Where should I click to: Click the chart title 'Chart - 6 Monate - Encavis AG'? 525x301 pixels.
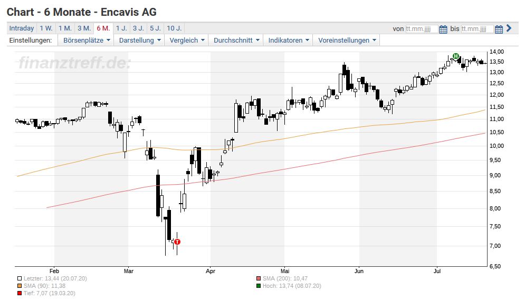tap(82, 12)
